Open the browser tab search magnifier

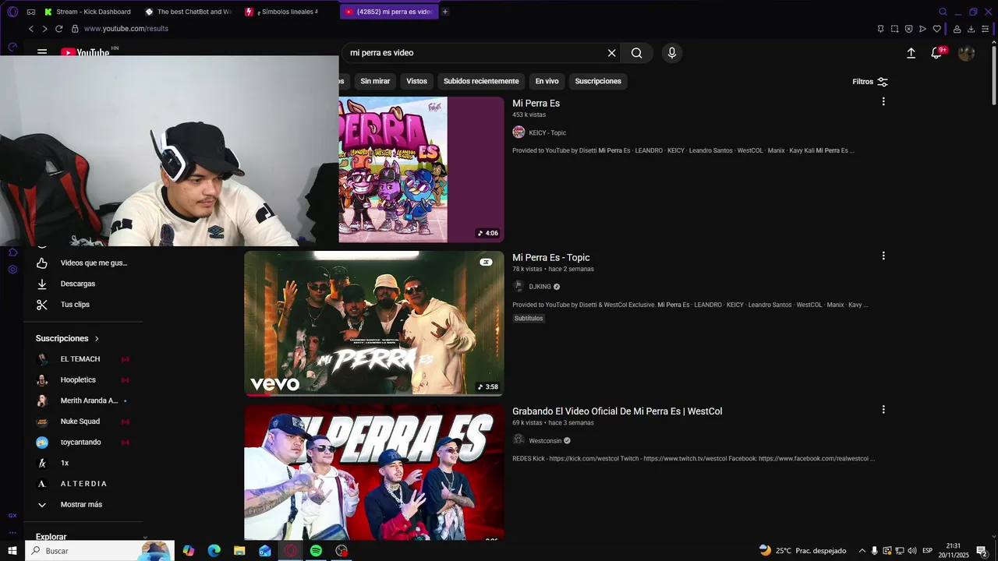pyautogui.click(x=943, y=12)
